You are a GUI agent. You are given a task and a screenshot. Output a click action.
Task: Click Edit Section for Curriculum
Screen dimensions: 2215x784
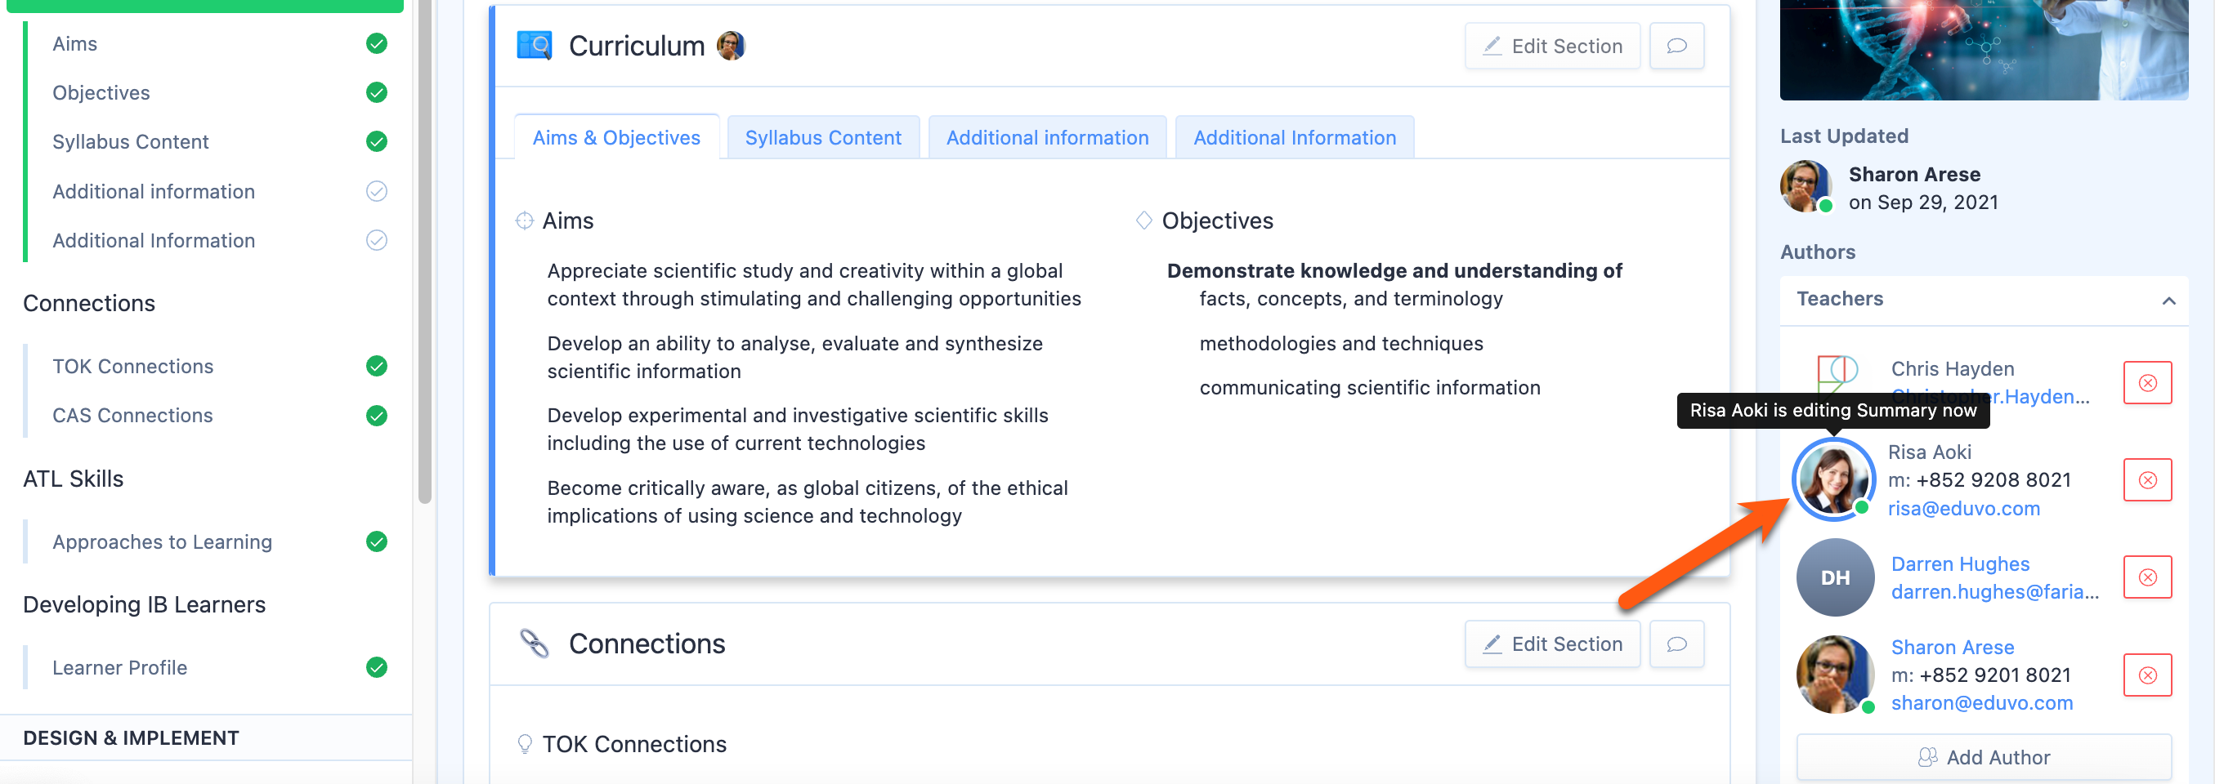coord(1552,47)
